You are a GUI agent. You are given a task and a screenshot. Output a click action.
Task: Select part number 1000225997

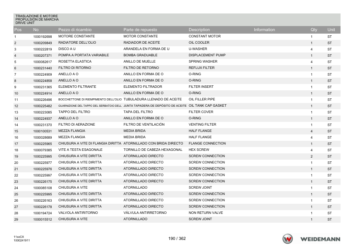tap(42, 176)
